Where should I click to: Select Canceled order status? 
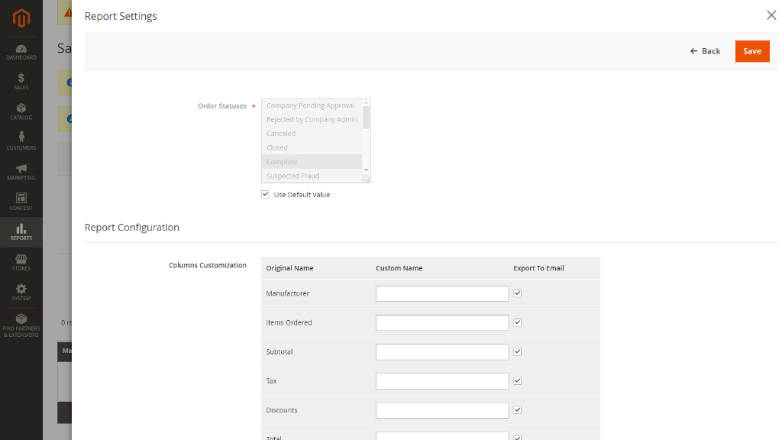(x=312, y=133)
